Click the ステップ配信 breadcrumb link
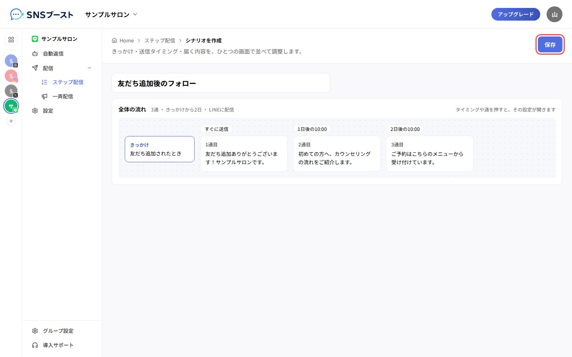This screenshot has height=357, width=572. click(x=160, y=40)
